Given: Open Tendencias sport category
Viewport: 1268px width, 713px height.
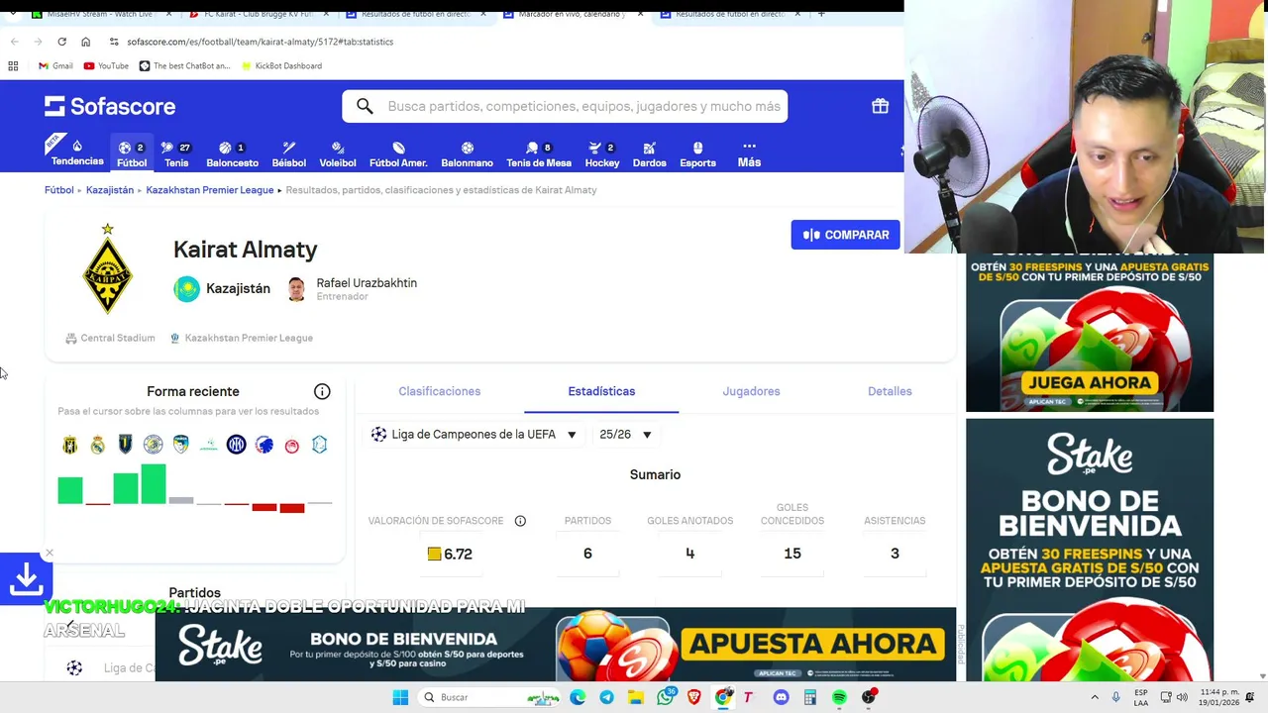Looking at the screenshot, I should click(77, 153).
